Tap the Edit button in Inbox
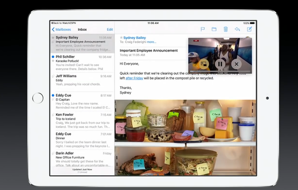 pyautogui.click(x=110, y=29)
